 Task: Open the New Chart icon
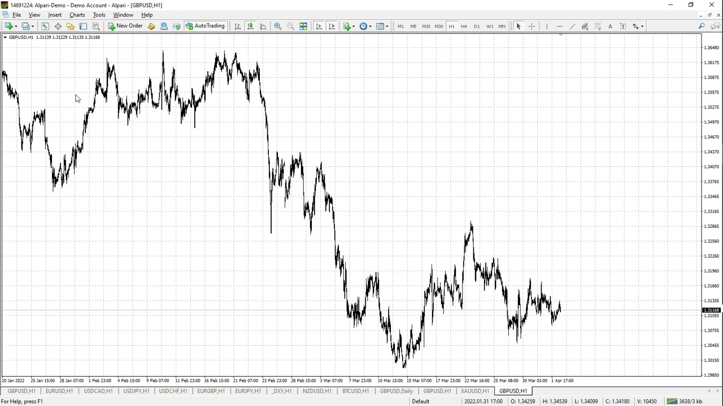[8, 26]
